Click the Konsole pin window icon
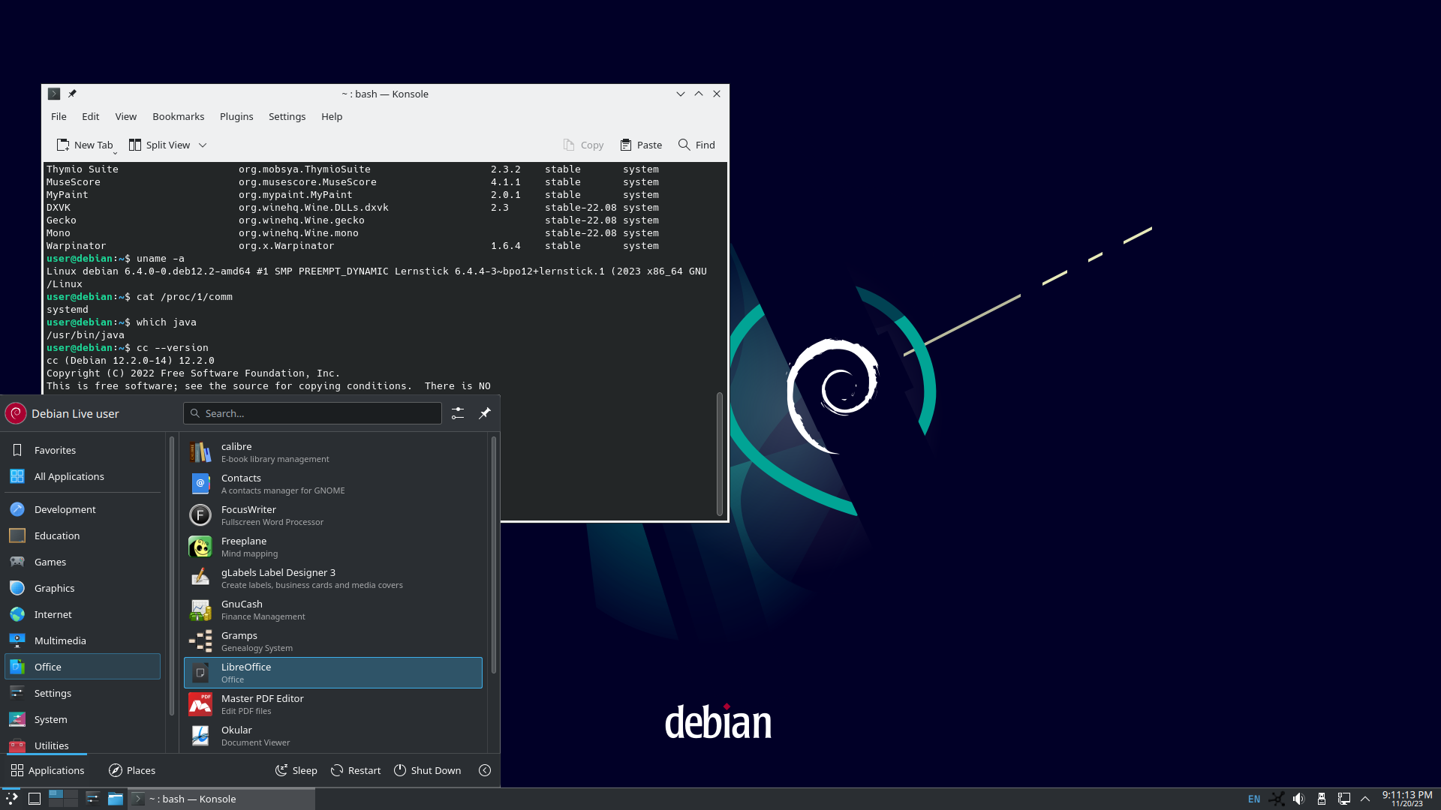Screen dimensions: 1441x810 pos(72,94)
